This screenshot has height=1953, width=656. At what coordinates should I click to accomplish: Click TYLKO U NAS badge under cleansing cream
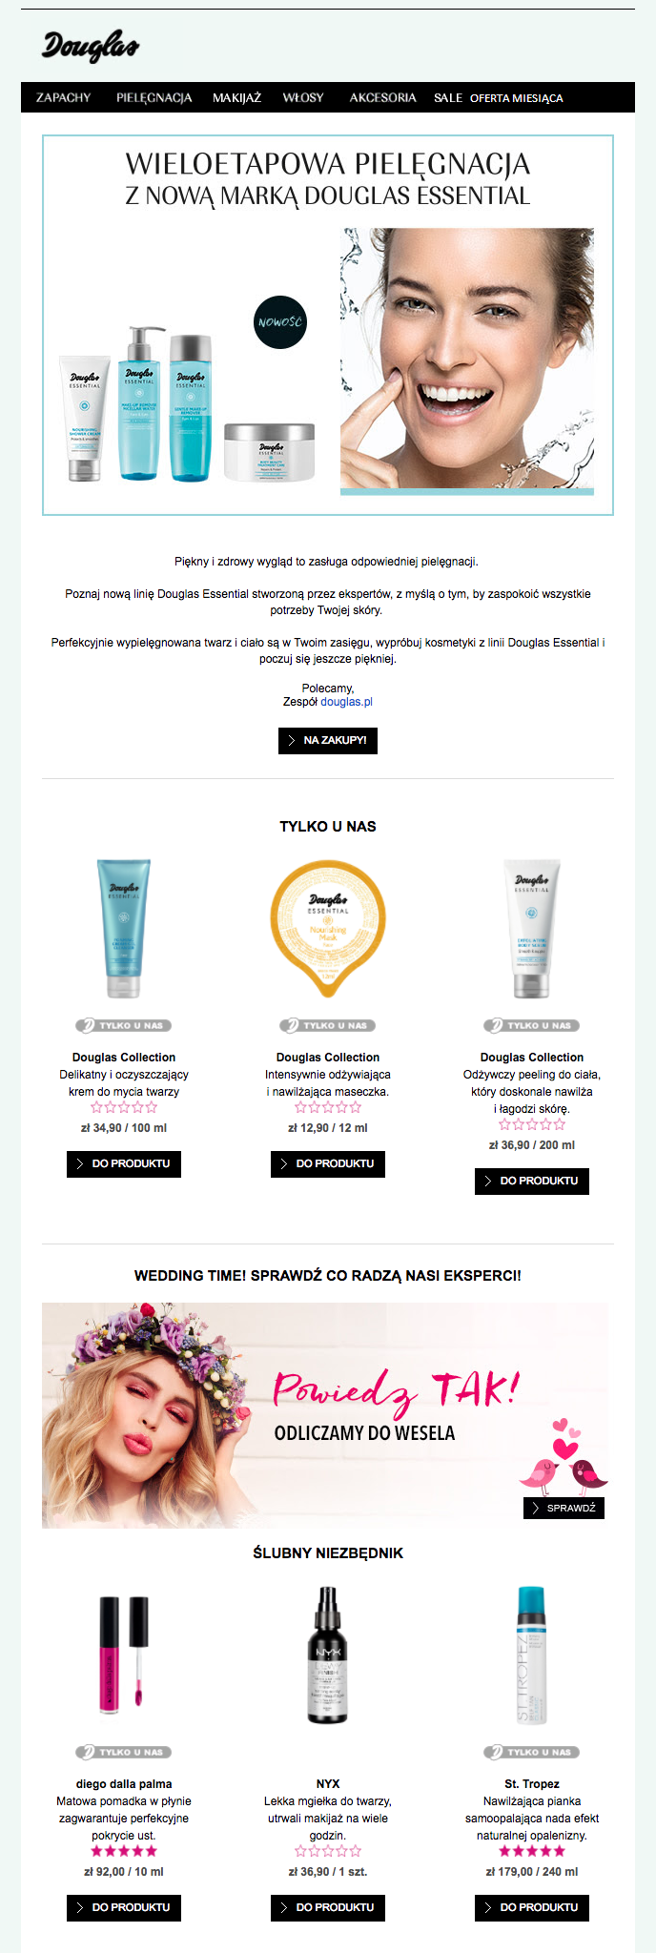pyautogui.click(x=124, y=1025)
